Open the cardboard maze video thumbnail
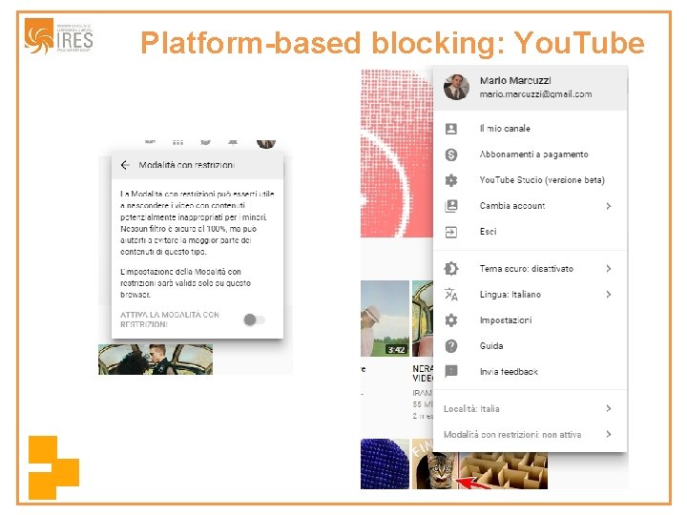This screenshot has height=515, width=687. tap(502, 471)
